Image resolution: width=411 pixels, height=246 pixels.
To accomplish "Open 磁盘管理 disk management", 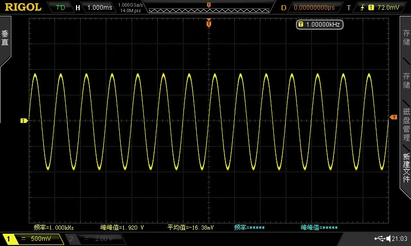I will (x=406, y=125).
